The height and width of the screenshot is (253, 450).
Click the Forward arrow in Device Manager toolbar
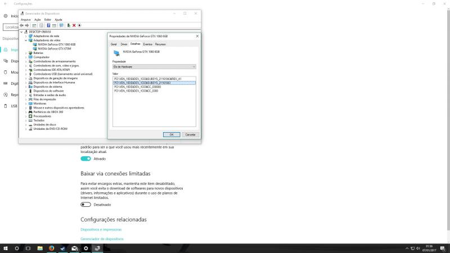pyautogui.click(x=27, y=25)
